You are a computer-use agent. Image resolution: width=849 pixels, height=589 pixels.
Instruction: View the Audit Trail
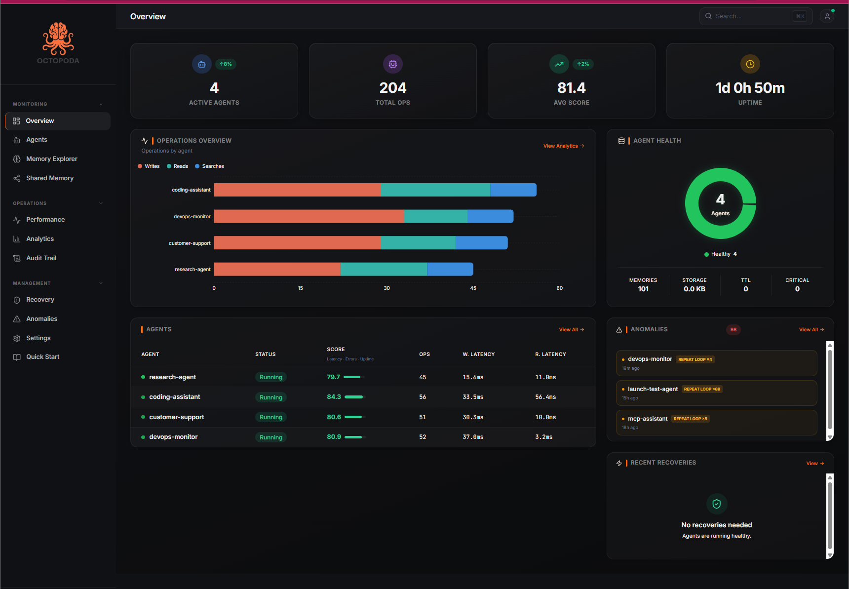coord(41,258)
